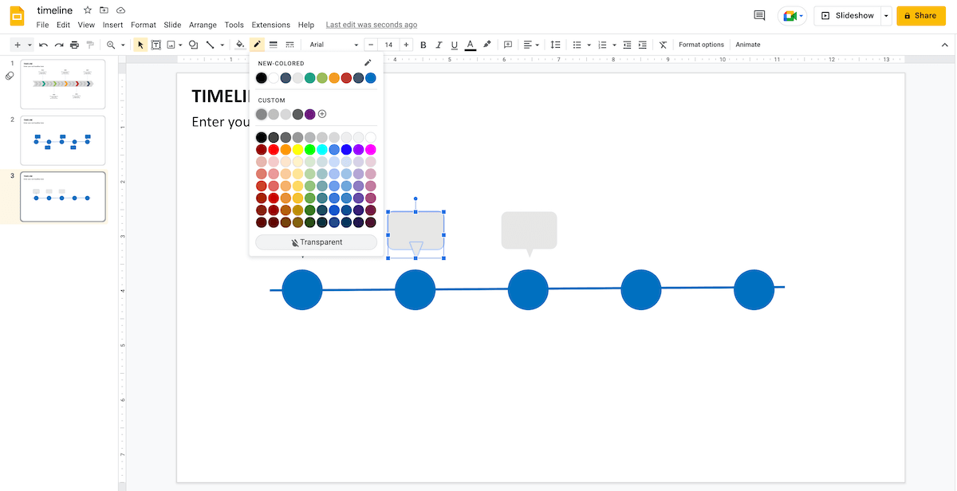Image resolution: width=957 pixels, height=491 pixels.
Task: Open the new slide layout dropdown arrow
Action: 30,45
